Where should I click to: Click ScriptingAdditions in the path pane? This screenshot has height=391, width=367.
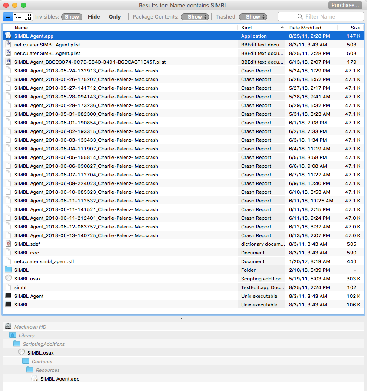(x=44, y=344)
